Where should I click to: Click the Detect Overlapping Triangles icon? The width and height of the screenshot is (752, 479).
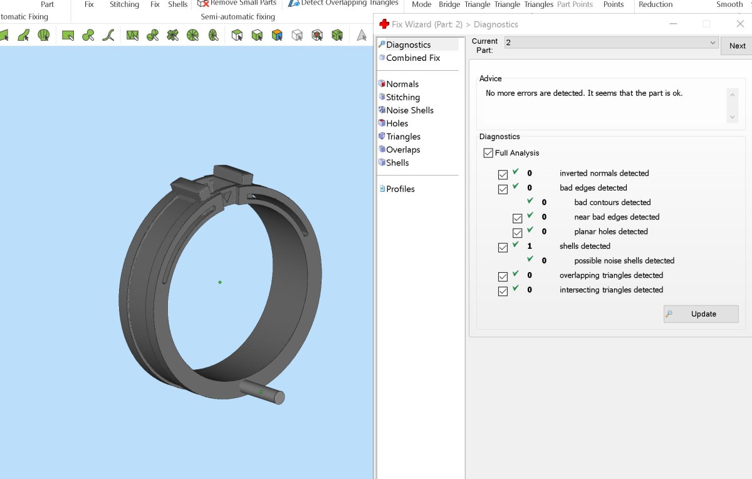pyautogui.click(x=293, y=3)
